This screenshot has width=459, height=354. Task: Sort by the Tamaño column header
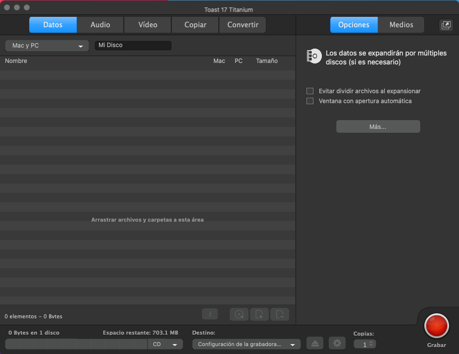point(267,61)
